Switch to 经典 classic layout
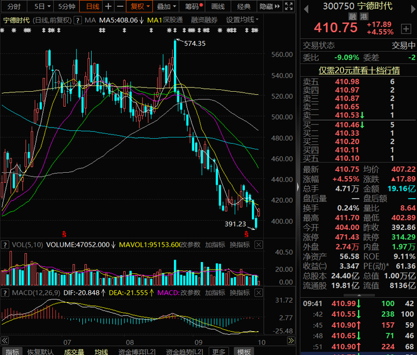Image resolution: width=417 pixels, height=355 pixels. tap(244, 6)
